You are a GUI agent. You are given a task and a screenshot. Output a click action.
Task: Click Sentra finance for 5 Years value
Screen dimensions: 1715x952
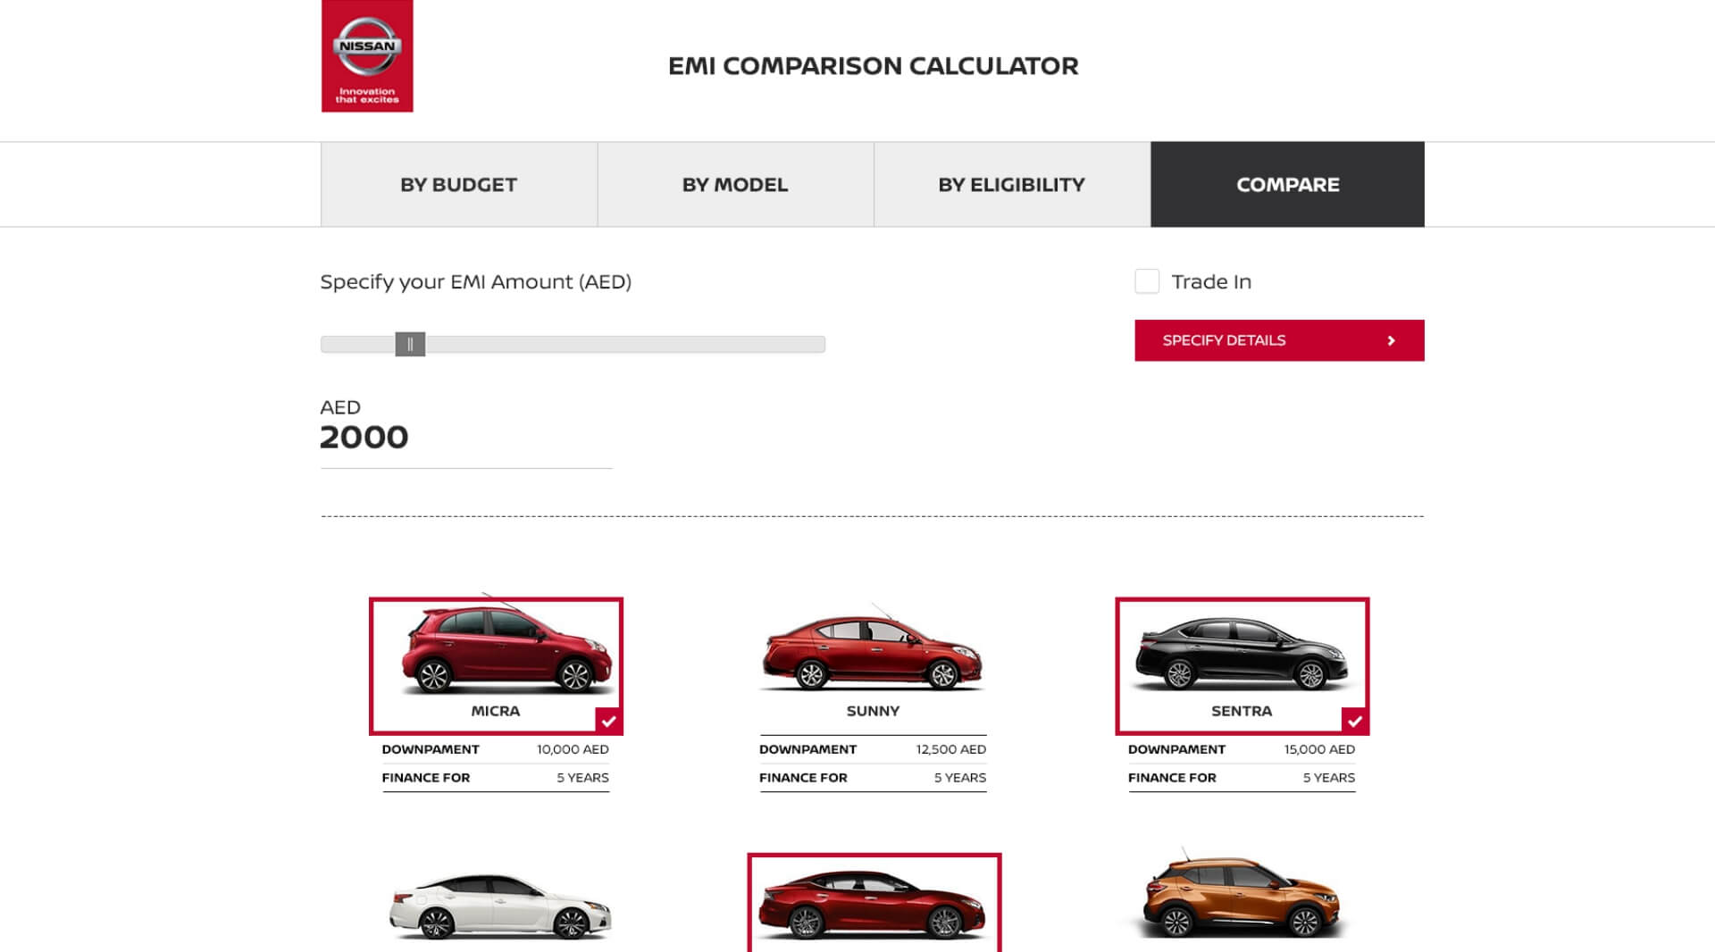(1328, 778)
